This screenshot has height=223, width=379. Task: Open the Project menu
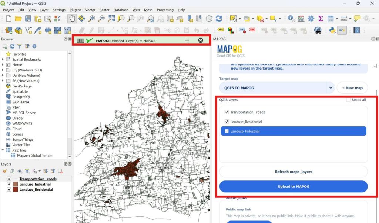pos(8,10)
